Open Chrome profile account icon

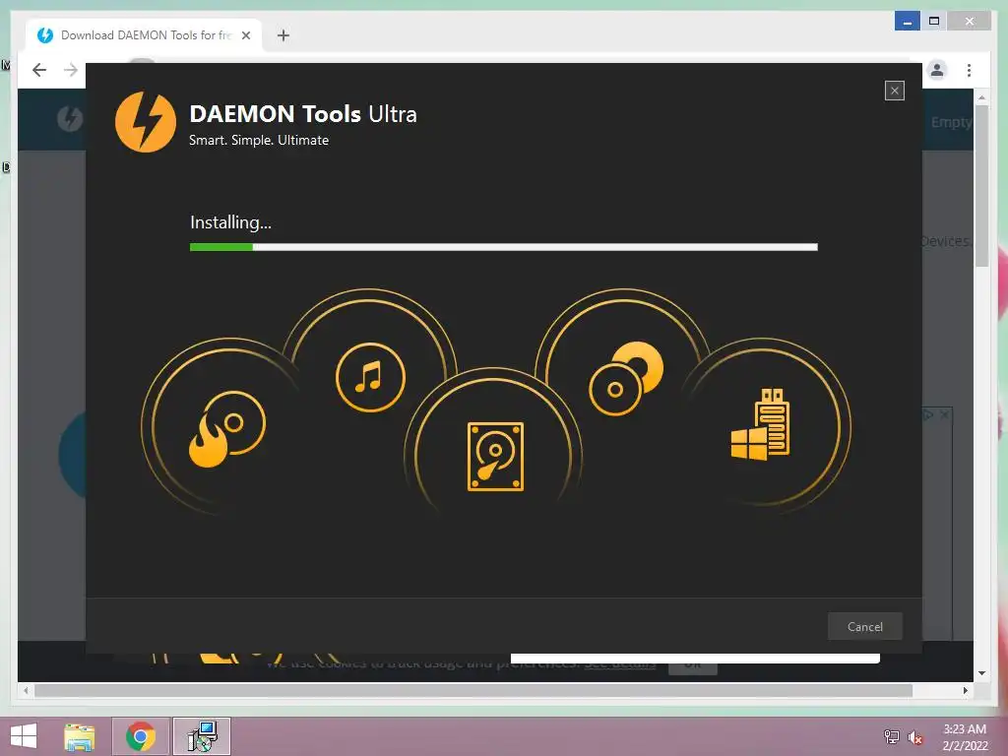[937, 70]
